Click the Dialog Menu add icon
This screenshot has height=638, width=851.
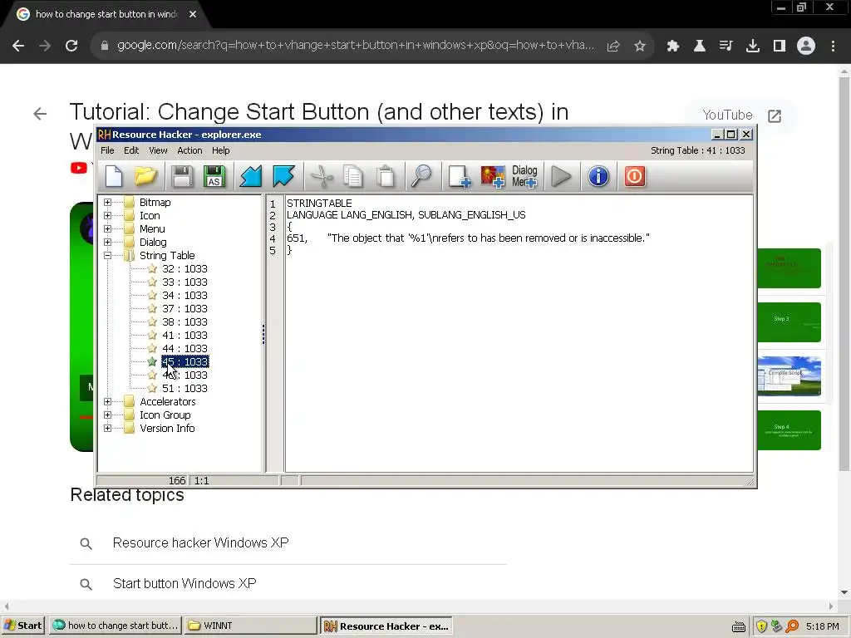click(x=524, y=176)
